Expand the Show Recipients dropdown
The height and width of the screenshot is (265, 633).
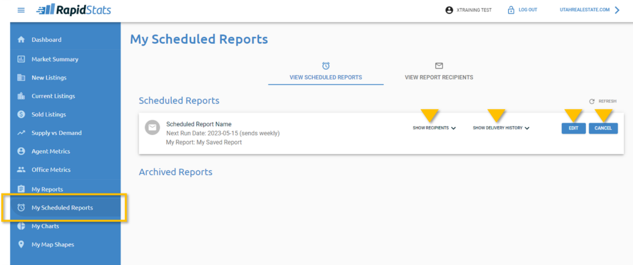[x=434, y=128]
